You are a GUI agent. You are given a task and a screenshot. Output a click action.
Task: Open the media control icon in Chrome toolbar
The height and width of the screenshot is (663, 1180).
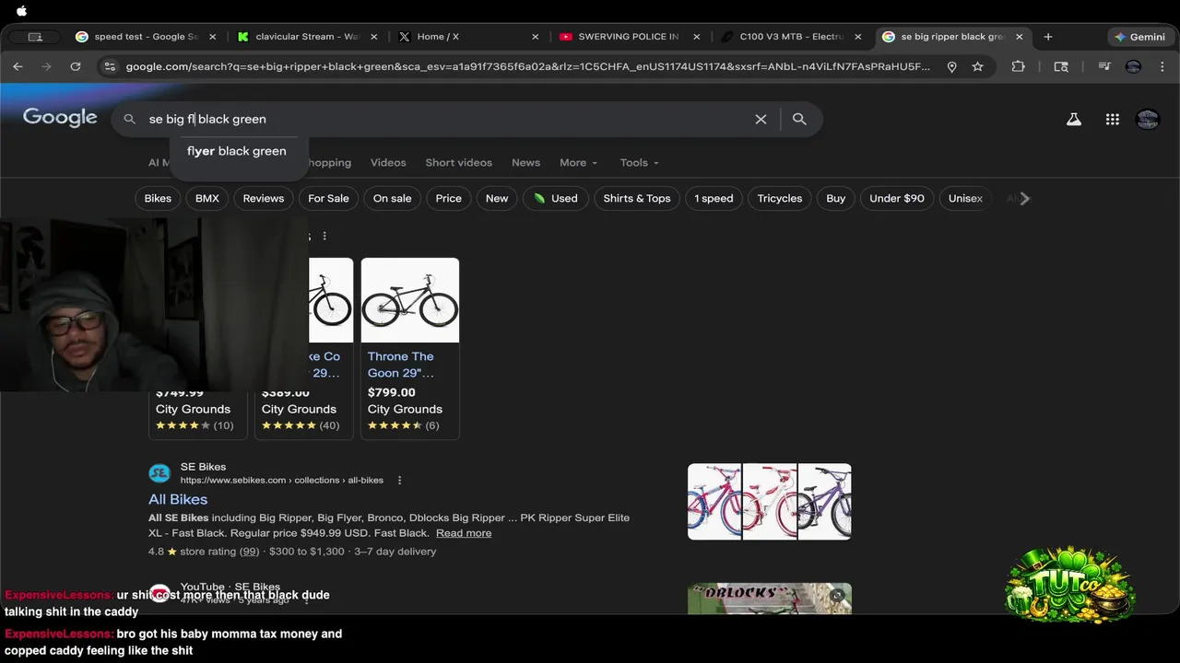click(x=1104, y=66)
